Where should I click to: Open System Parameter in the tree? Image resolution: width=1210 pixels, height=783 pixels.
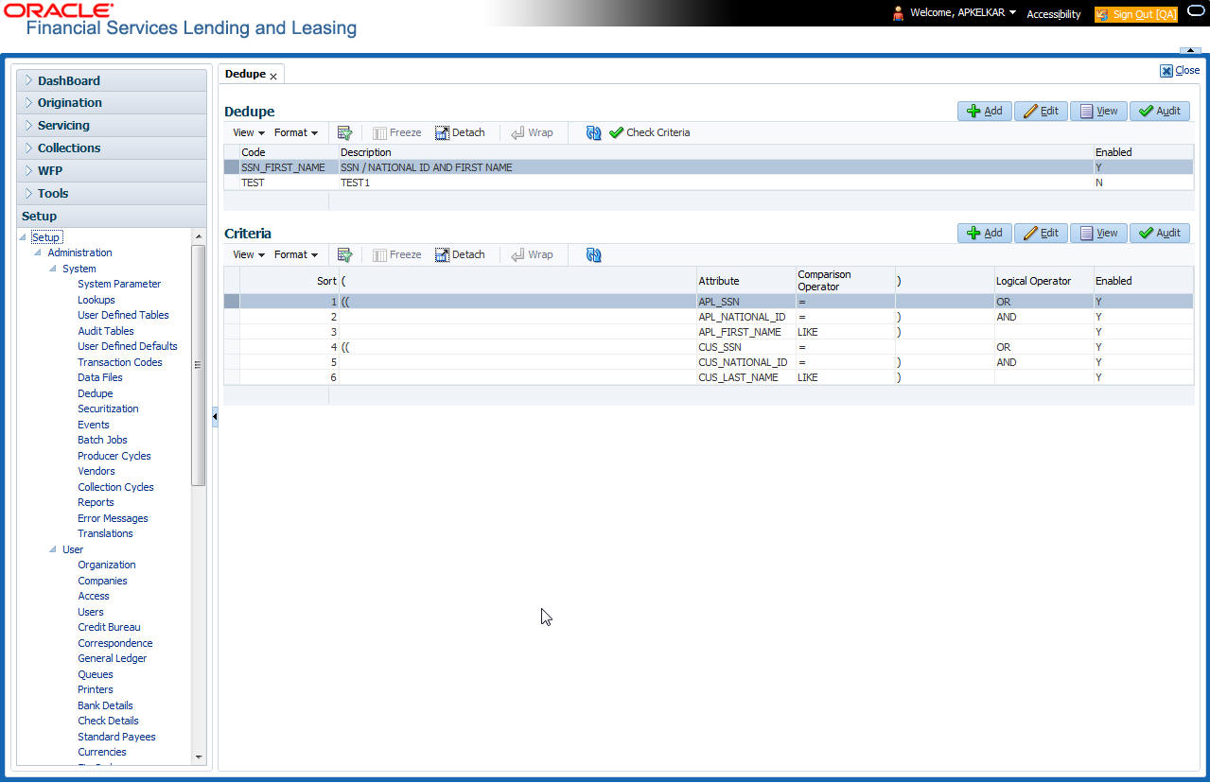[x=119, y=285]
